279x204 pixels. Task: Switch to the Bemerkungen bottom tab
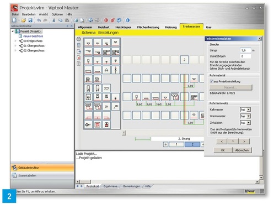coord(132,186)
